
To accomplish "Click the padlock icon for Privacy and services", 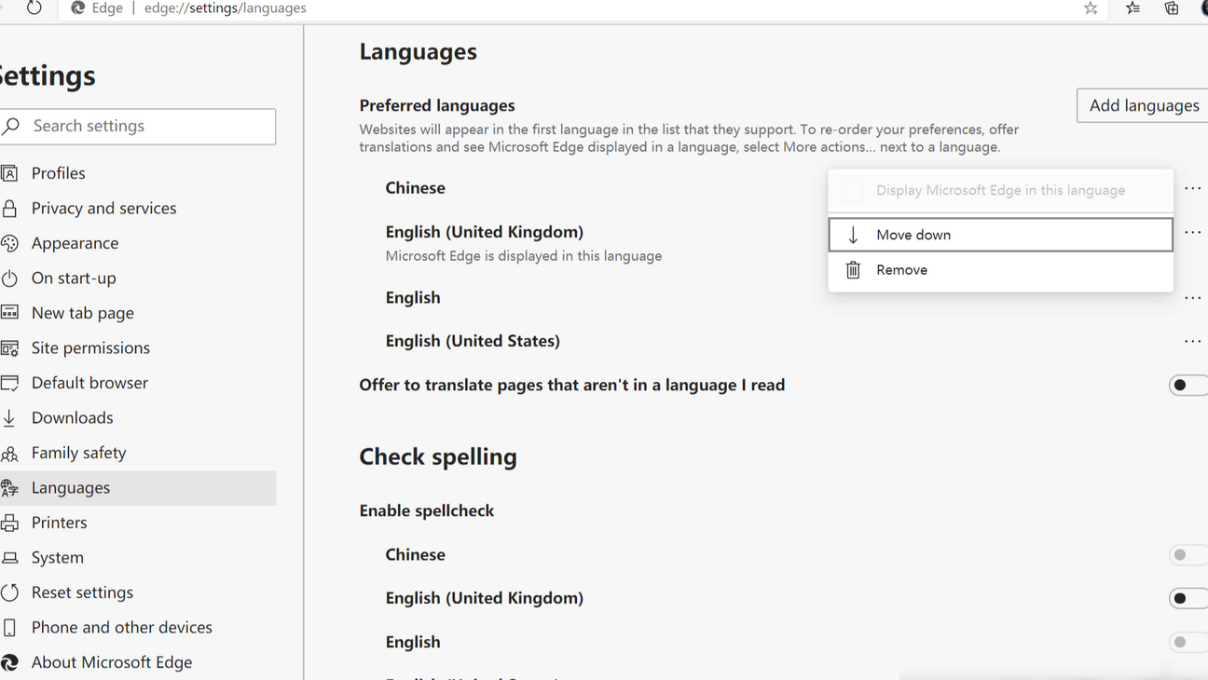I will pos(9,208).
